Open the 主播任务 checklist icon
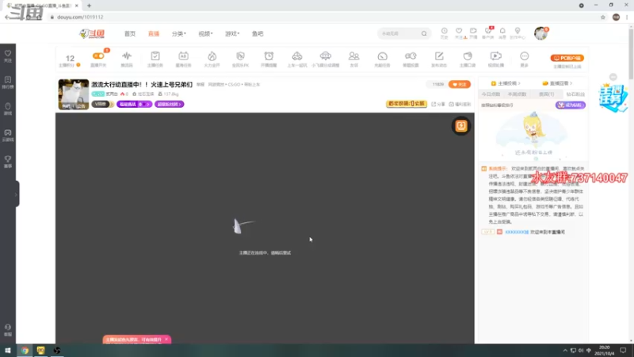This screenshot has height=357, width=634. [155, 56]
